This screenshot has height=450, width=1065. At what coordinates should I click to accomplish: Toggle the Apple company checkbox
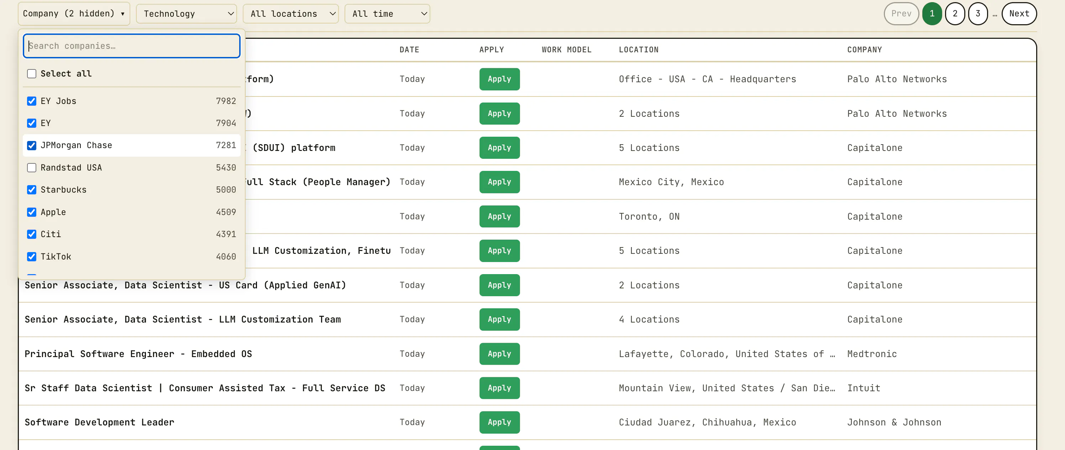(x=32, y=212)
